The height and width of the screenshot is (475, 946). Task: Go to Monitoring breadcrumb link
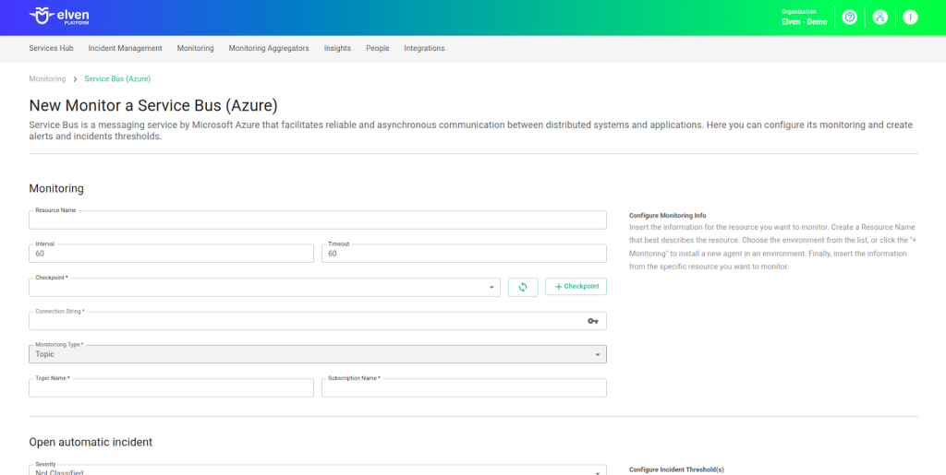click(x=47, y=79)
